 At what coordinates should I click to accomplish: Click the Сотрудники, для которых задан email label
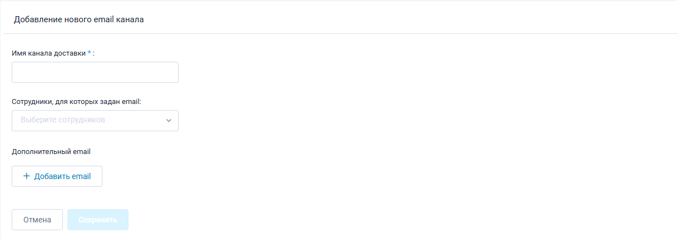click(x=77, y=102)
